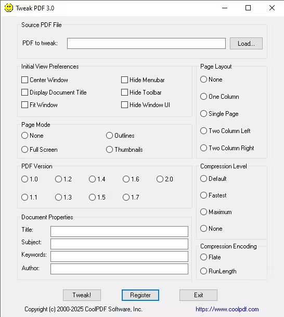Check the Hide Toolbar option
The height and width of the screenshot is (317, 284).
(124, 93)
